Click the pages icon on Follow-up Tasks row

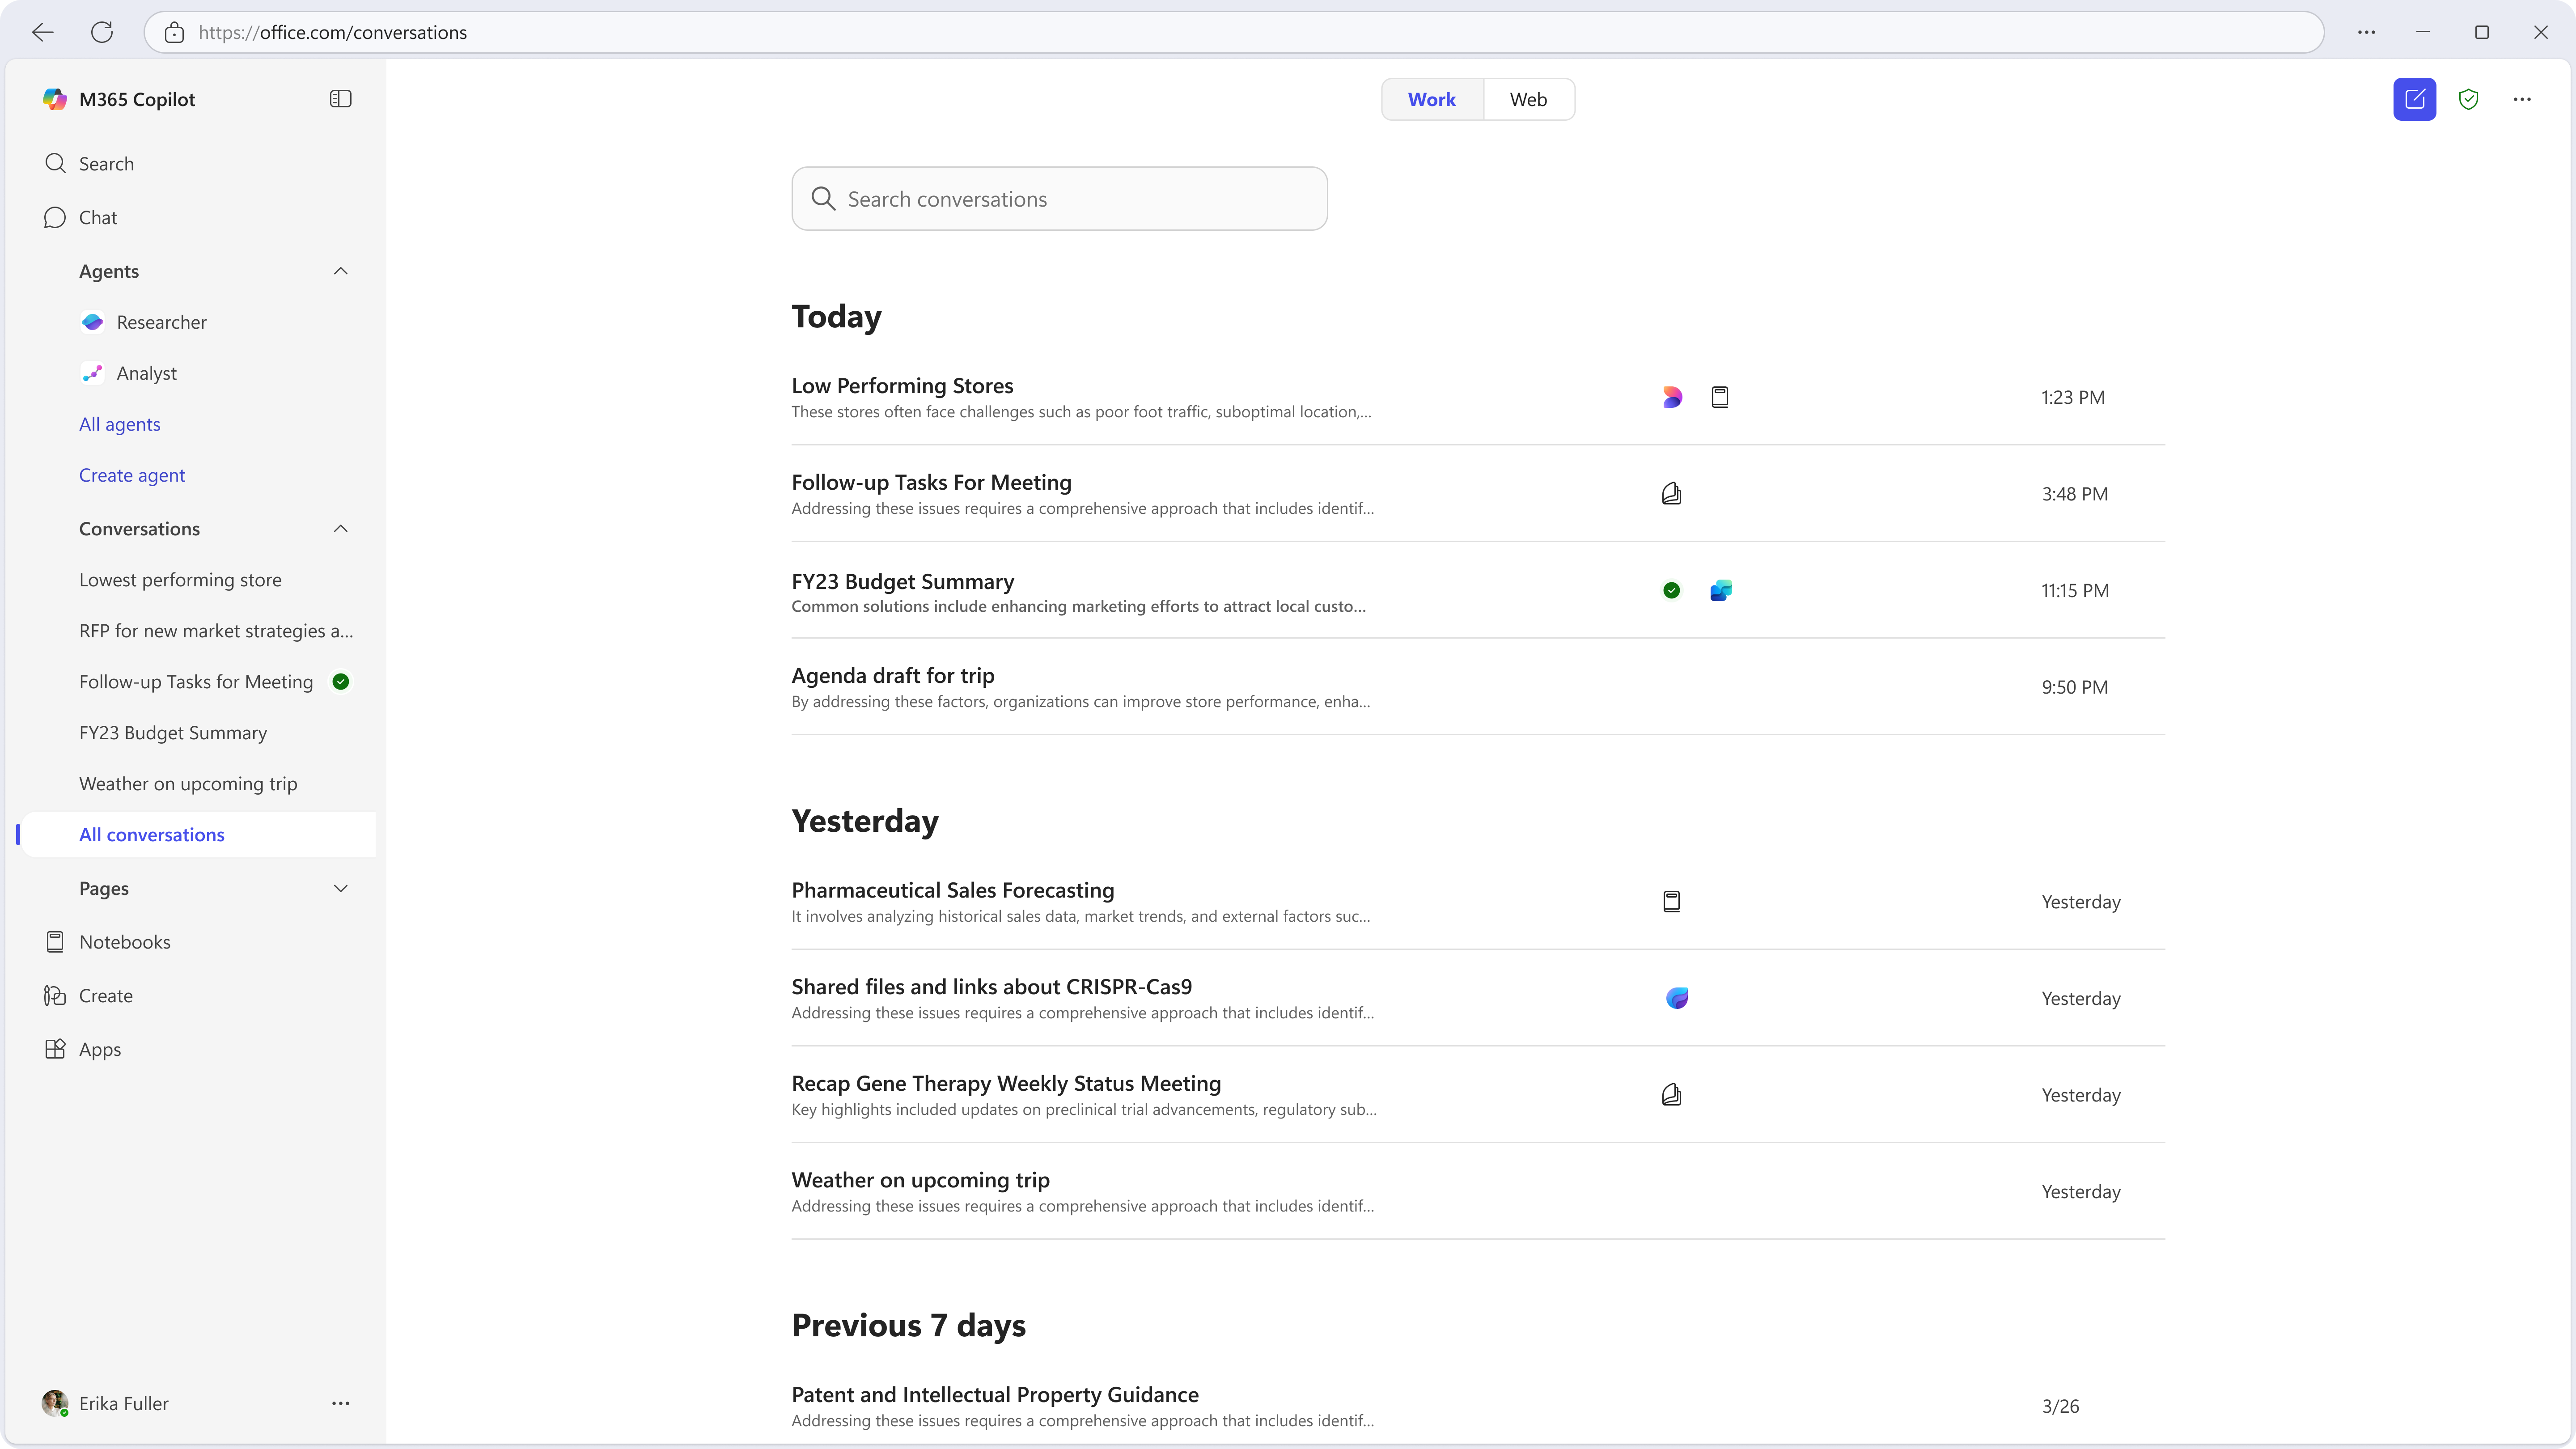tap(1671, 494)
